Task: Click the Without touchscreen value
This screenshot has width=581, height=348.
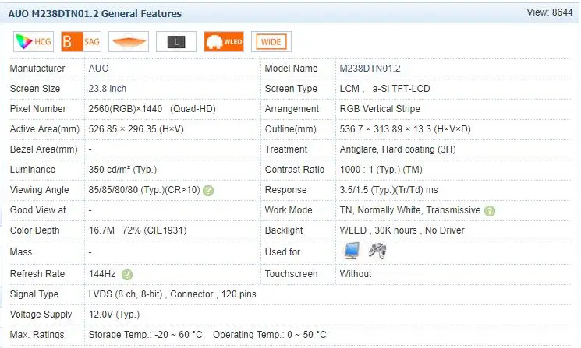Action: (x=356, y=274)
